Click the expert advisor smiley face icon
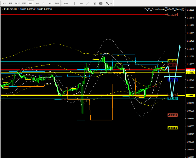The width and height of the screenshot is (196, 158). [183, 9]
